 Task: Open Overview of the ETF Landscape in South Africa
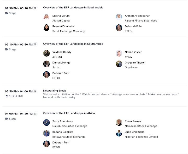pyautogui.click(x=73, y=44)
